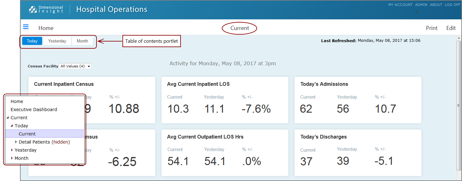Click the ABOUT header link
This screenshot has width=462, height=181.
pyautogui.click(x=436, y=5)
